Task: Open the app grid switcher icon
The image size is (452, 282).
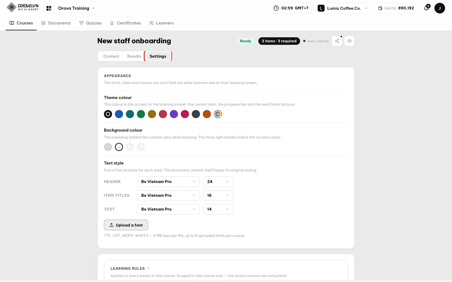Action: click(49, 8)
